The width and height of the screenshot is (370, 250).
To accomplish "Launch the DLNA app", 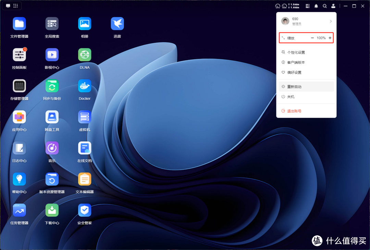I will [84, 55].
